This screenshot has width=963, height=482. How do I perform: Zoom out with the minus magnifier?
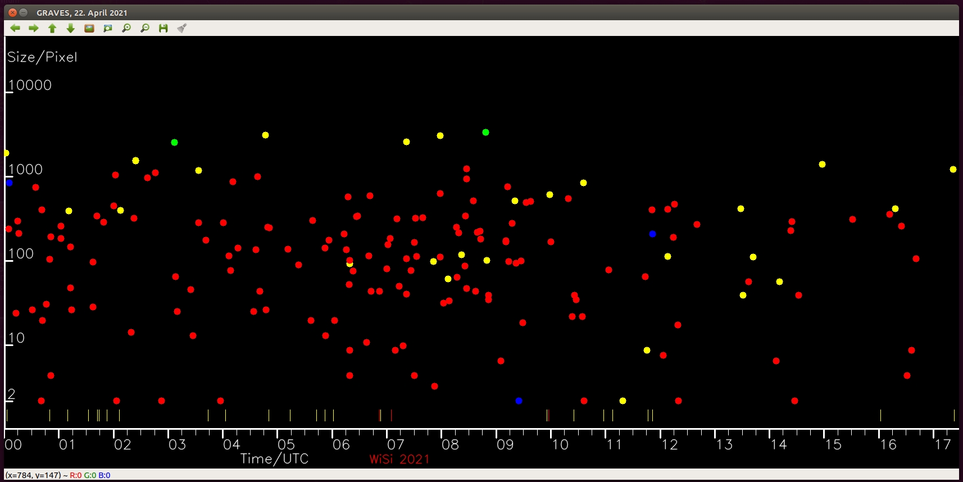[x=145, y=28]
